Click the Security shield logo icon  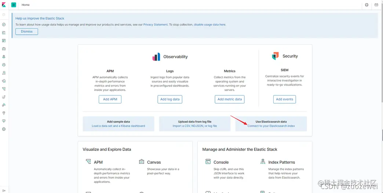pos(275,56)
